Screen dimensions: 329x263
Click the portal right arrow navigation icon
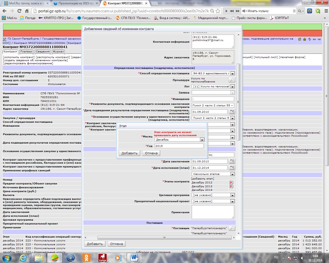[319, 39]
